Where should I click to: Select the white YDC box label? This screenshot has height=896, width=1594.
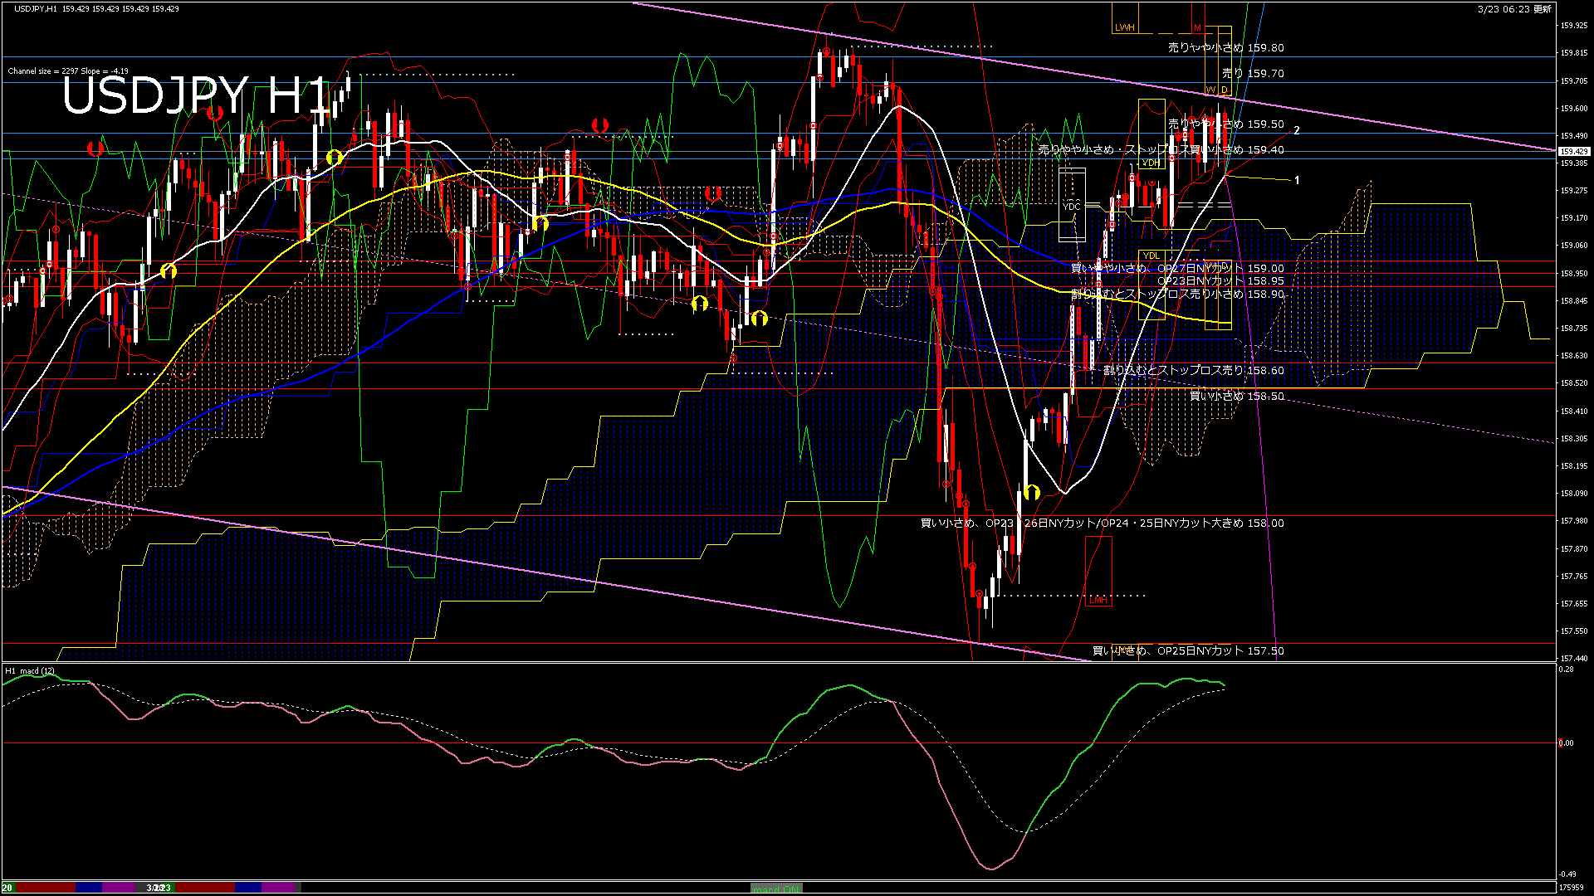click(1071, 206)
